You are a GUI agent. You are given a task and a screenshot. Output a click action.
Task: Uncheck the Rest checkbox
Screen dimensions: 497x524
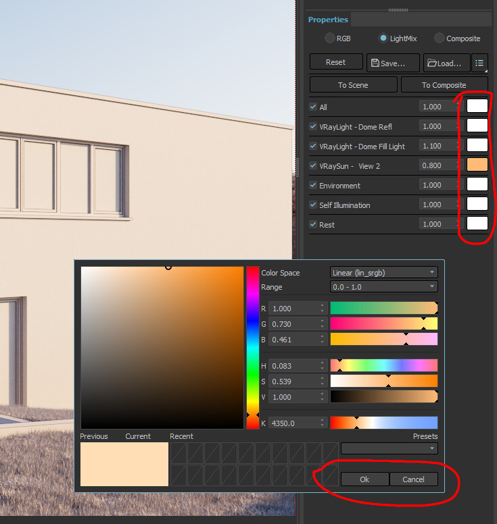tap(313, 224)
